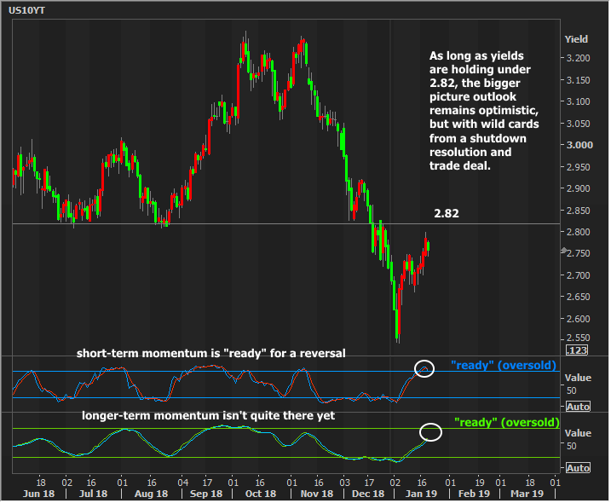Viewport: 611px width, 503px height.
Task: Click the .123 precision button on yield axis
Action: (x=577, y=350)
